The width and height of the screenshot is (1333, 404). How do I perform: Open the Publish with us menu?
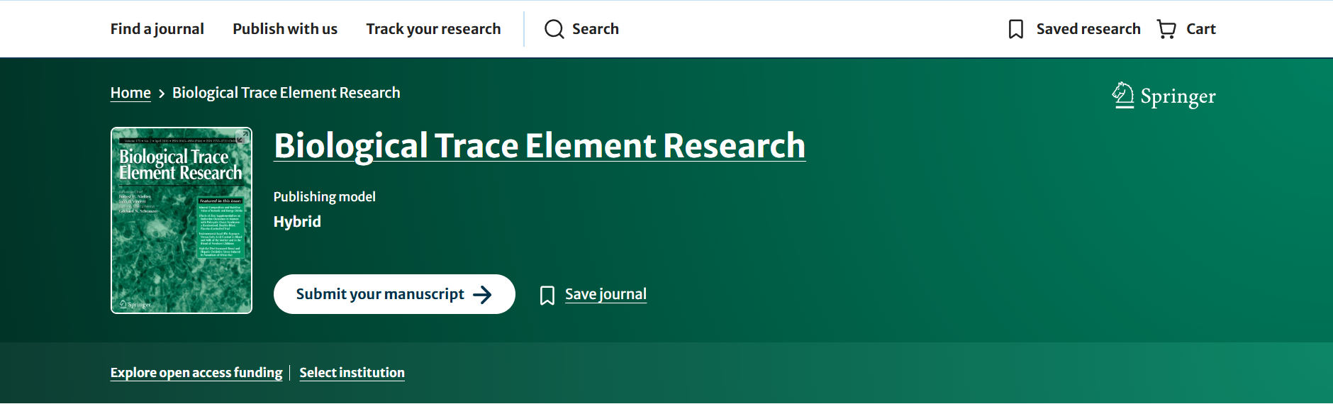284,29
